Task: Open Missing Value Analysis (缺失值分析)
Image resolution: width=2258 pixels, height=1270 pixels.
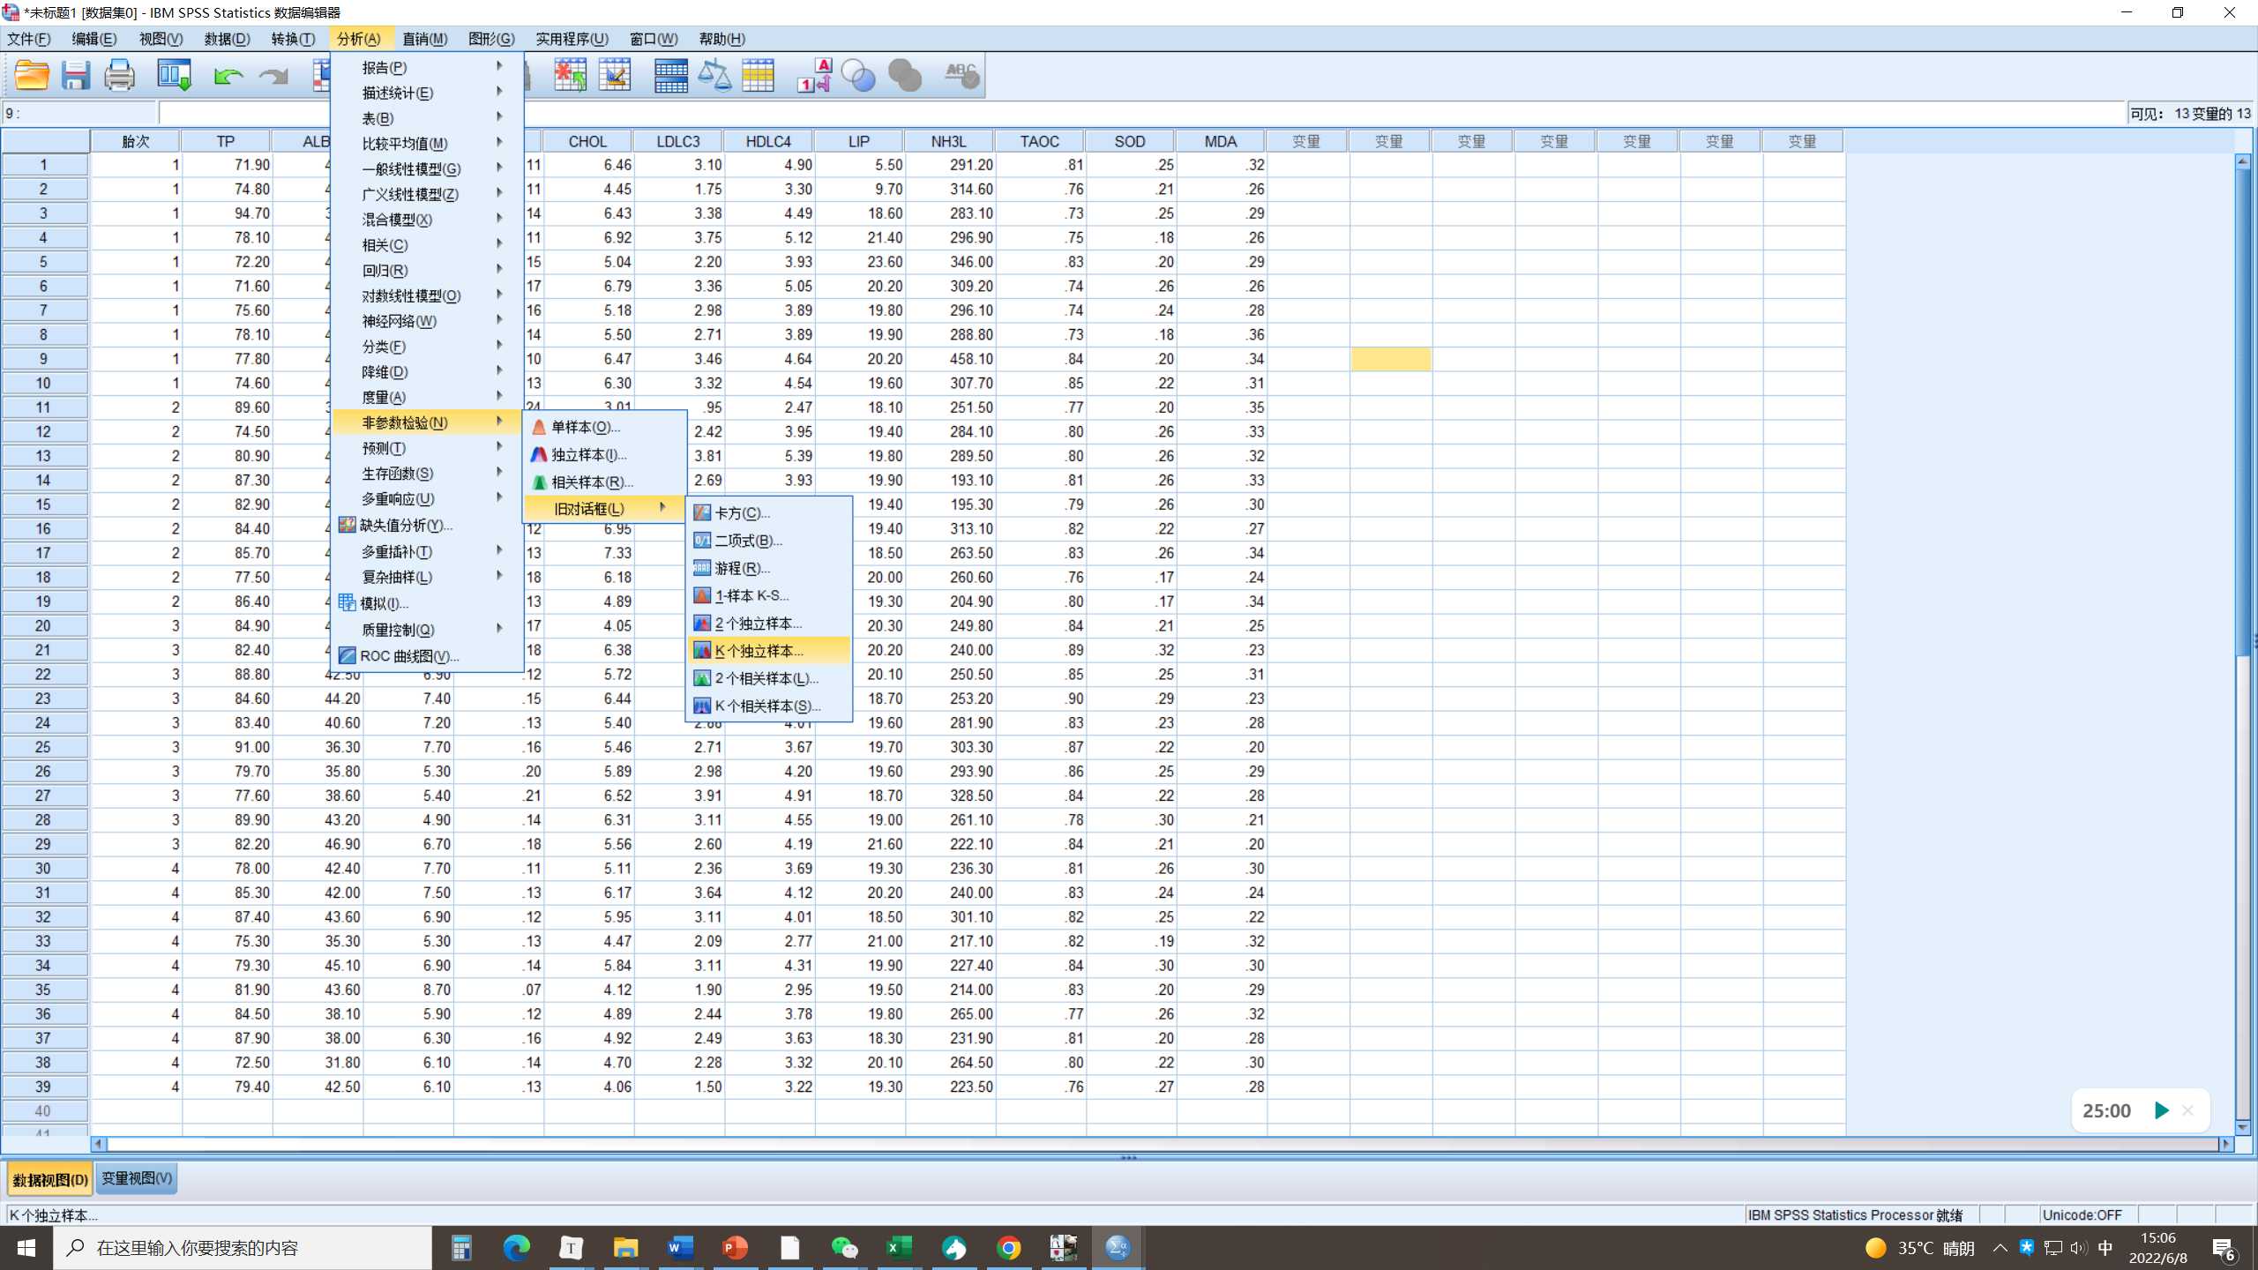Action: [427, 525]
